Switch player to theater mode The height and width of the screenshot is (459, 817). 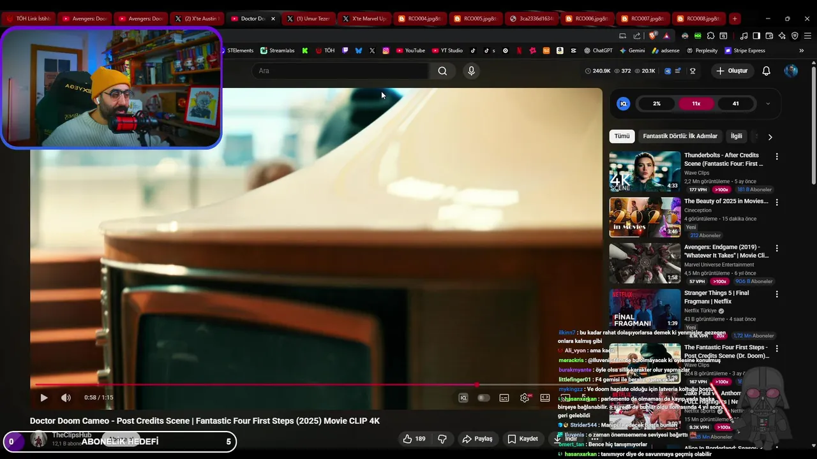(545, 398)
